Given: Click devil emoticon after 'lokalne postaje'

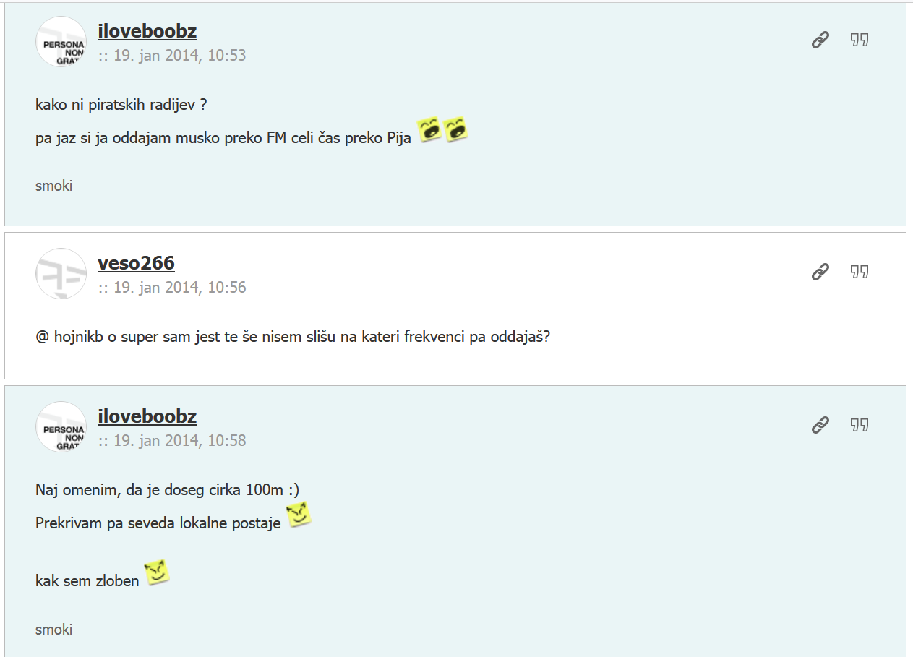Looking at the screenshot, I should (x=299, y=515).
